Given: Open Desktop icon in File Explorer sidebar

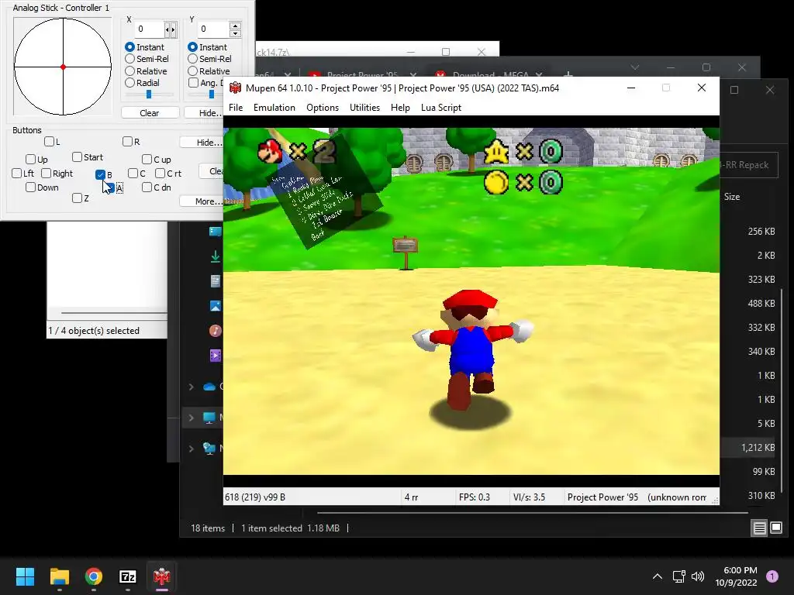Looking at the screenshot, I should tap(216, 232).
